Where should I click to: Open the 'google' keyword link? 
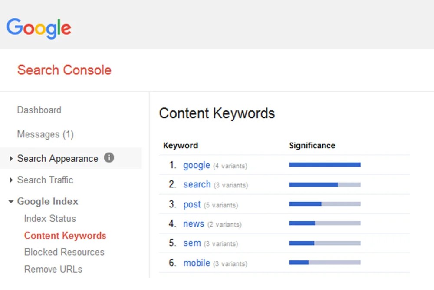pyautogui.click(x=197, y=165)
